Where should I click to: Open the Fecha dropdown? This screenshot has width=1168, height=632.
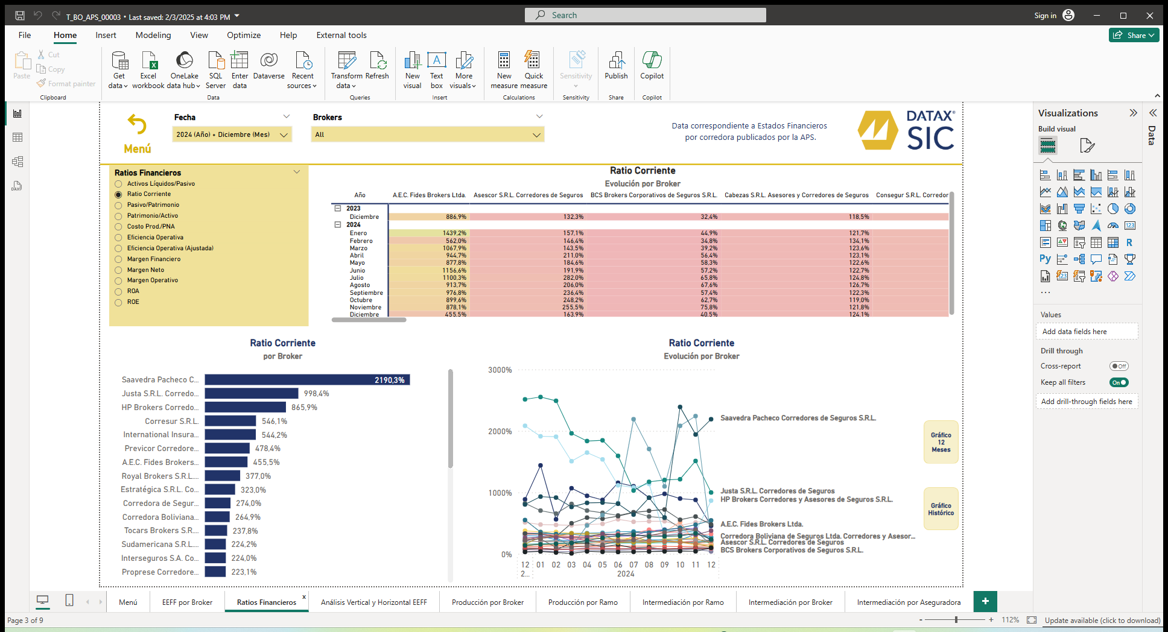click(284, 134)
